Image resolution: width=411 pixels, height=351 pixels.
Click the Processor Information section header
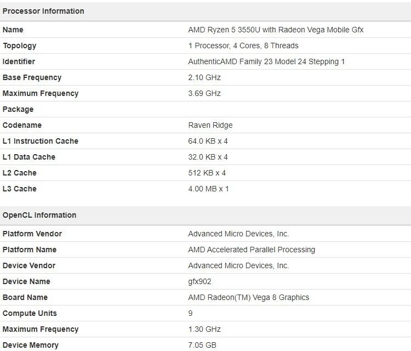point(43,11)
